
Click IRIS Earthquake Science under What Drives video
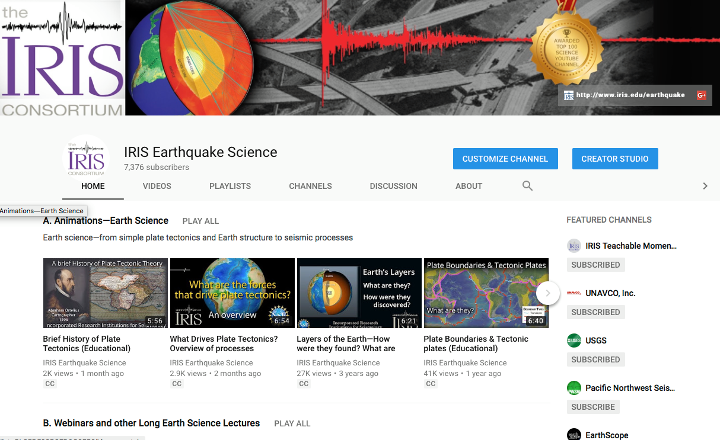coord(211,362)
